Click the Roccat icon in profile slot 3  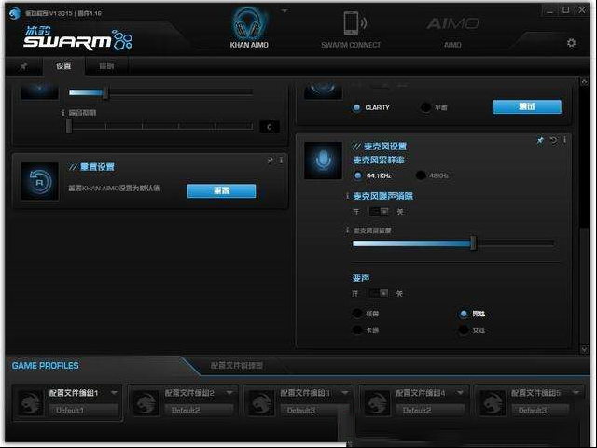[261, 402]
